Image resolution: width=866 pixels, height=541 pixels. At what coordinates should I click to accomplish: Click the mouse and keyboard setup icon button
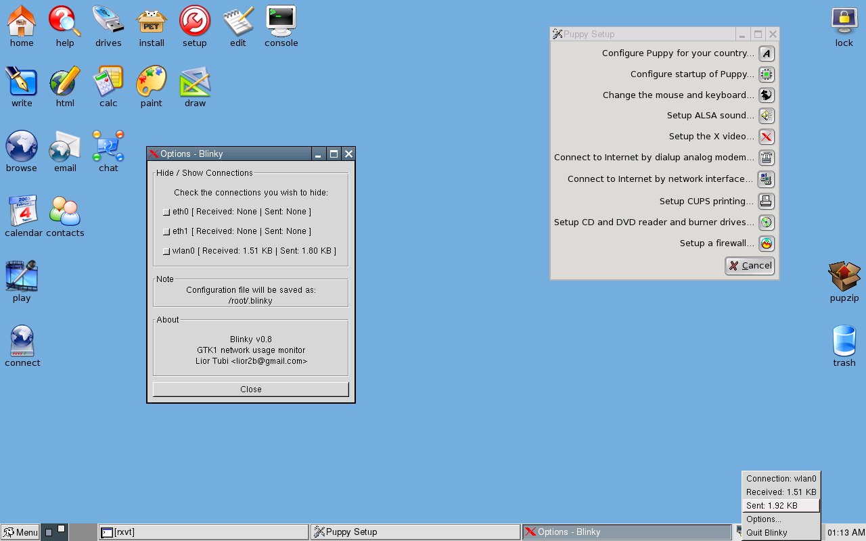click(767, 95)
